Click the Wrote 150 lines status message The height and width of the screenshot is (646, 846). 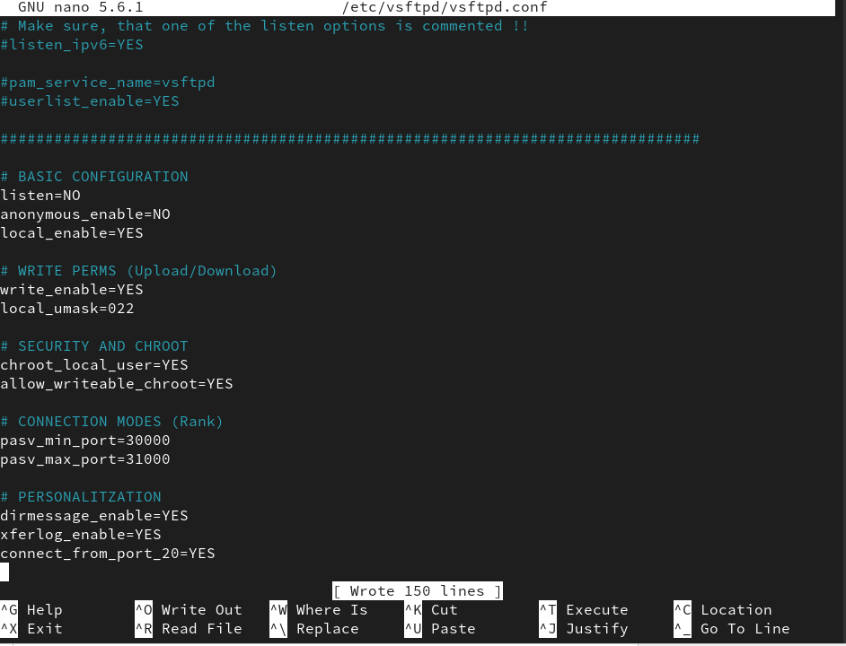[417, 591]
